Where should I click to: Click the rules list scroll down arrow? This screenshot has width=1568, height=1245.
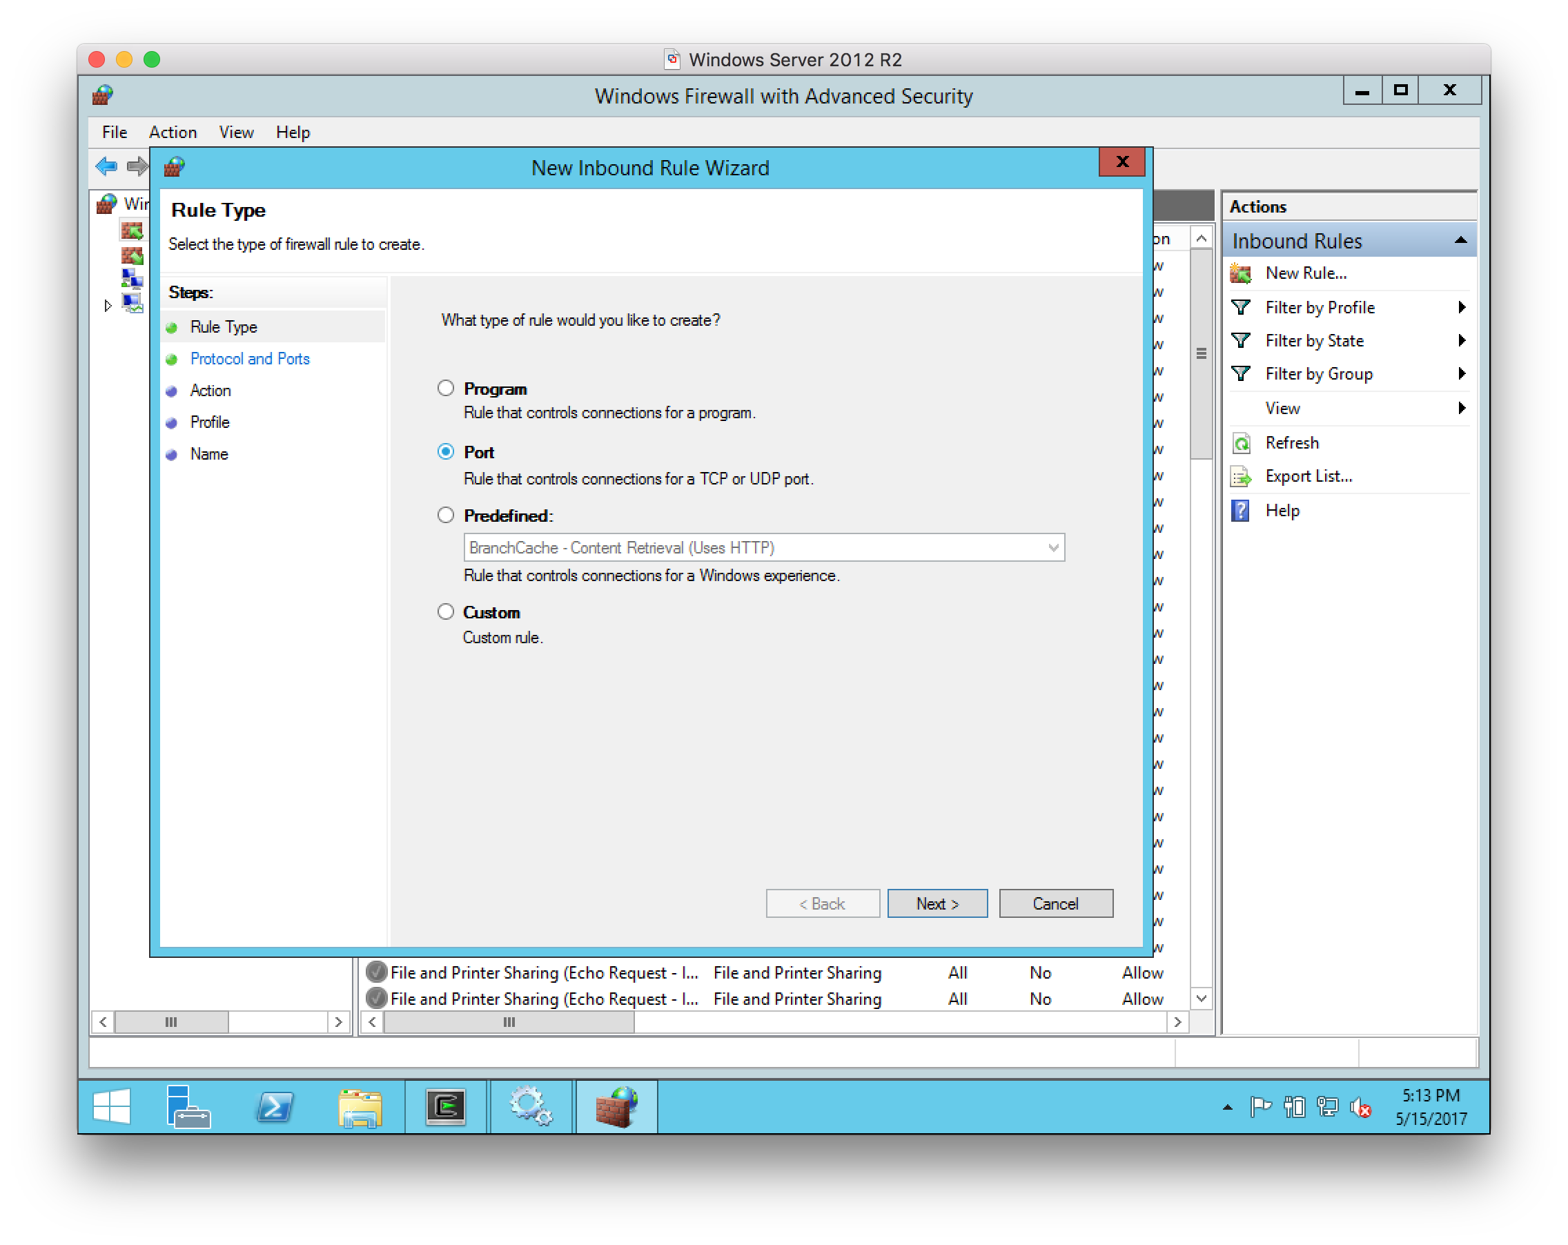point(1202,999)
